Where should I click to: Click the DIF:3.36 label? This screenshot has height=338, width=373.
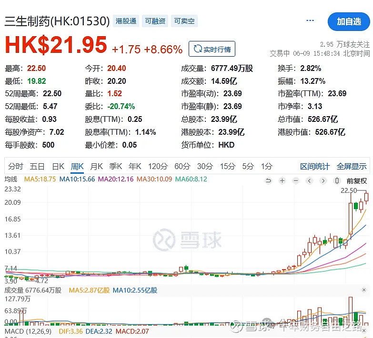(x=71, y=331)
